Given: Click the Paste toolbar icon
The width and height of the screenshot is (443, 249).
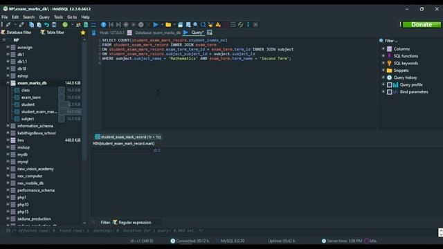Looking at the screenshot, I should pos(39,25).
